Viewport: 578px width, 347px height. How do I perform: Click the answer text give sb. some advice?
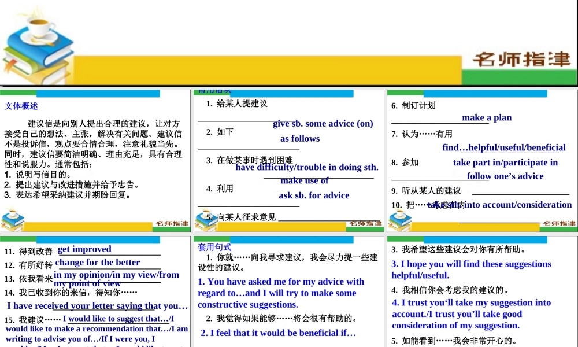click(321, 123)
